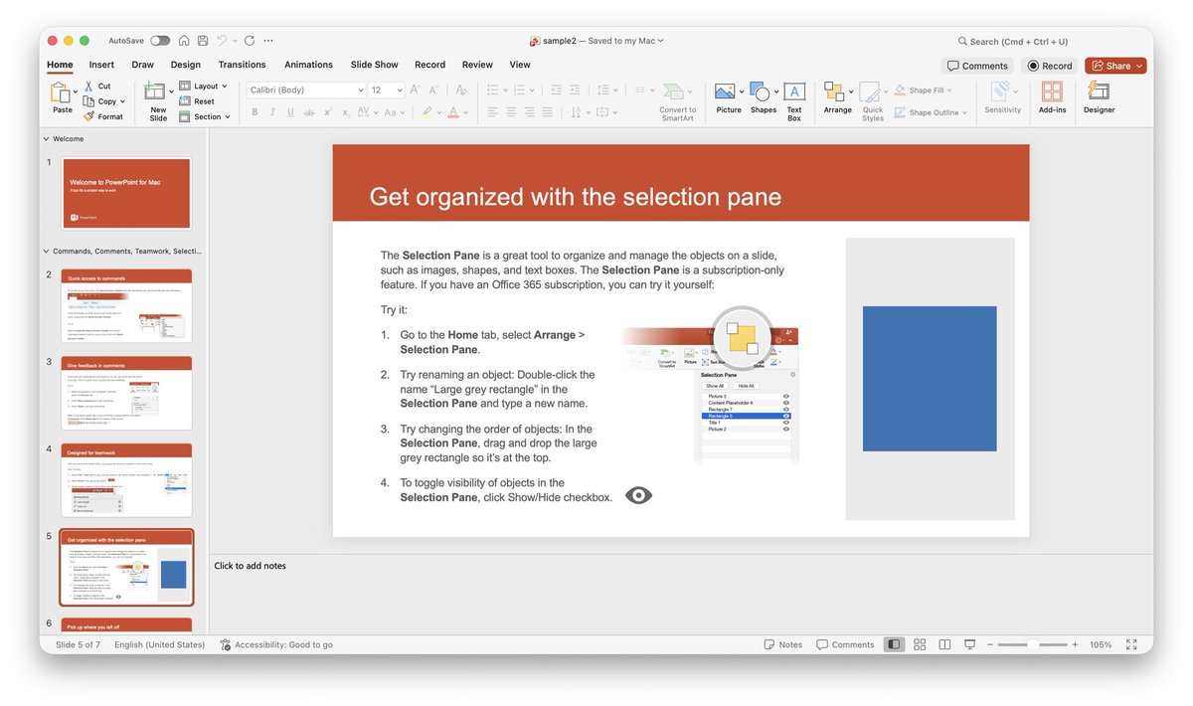Screen dimensions: 1193x706
Task: Switch to Slide Sorter view
Action: [920, 644]
